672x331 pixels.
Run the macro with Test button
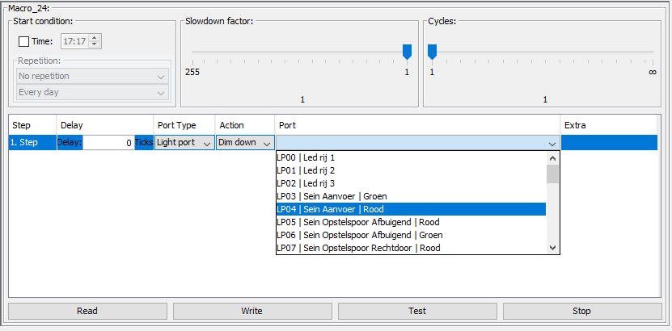click(417, 311)
